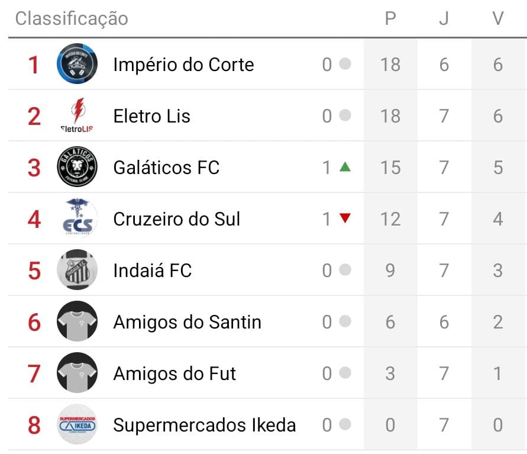Image resolution: width=527 pixels, height=454 pixels.
Task: Select the Indaiá FC team name
Action: pyautogui.click(x=153, y=271)
